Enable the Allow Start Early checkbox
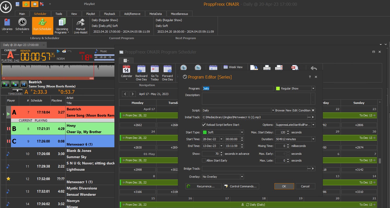Image resolution: width=390 pixels, height=208 pixels. coord(204,161)
